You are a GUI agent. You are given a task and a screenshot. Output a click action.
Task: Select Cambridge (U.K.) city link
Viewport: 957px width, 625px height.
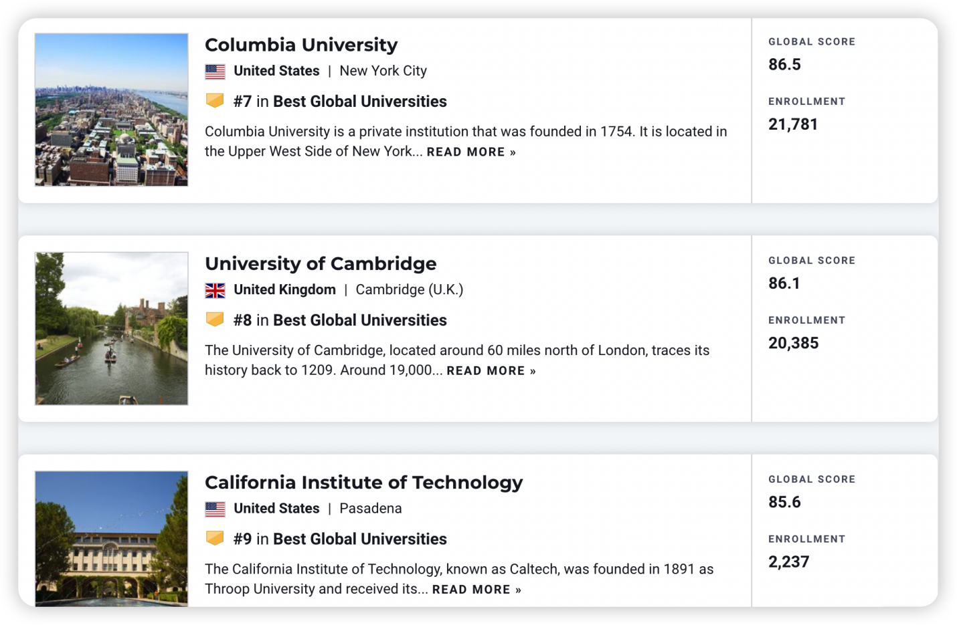409,289
